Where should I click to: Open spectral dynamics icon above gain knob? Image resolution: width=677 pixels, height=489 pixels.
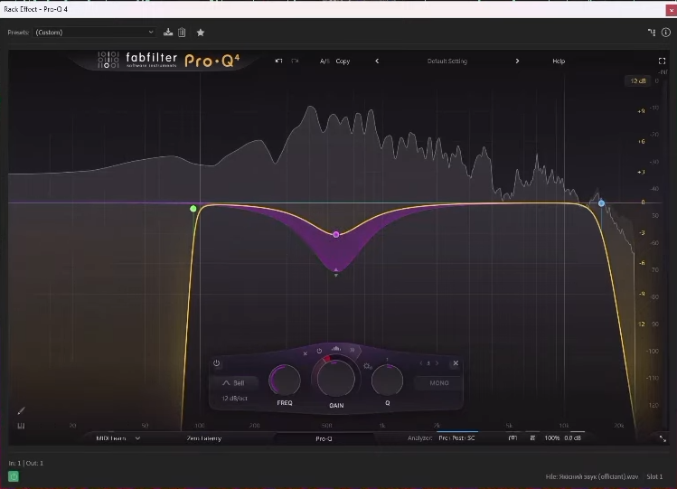click(x=336, y=348)
